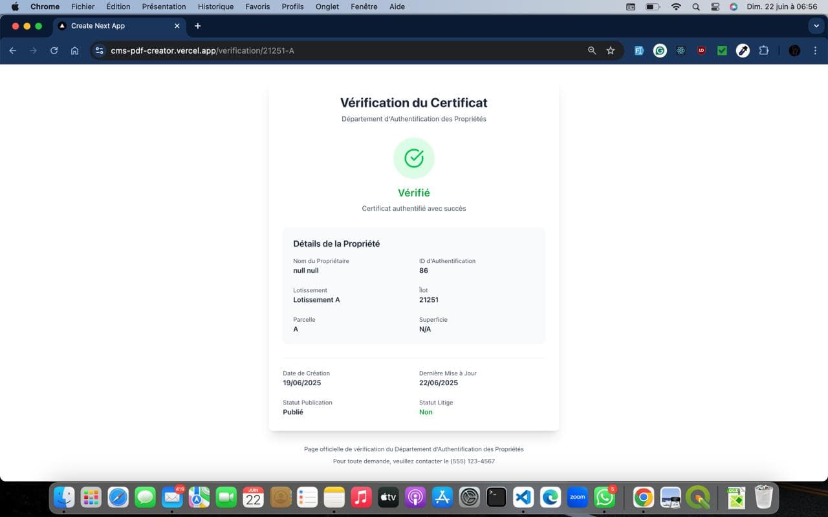This screenshot has width=828, height=517.
Task: Click the uBlock Origin extension icon
Action: click(701, 50)
